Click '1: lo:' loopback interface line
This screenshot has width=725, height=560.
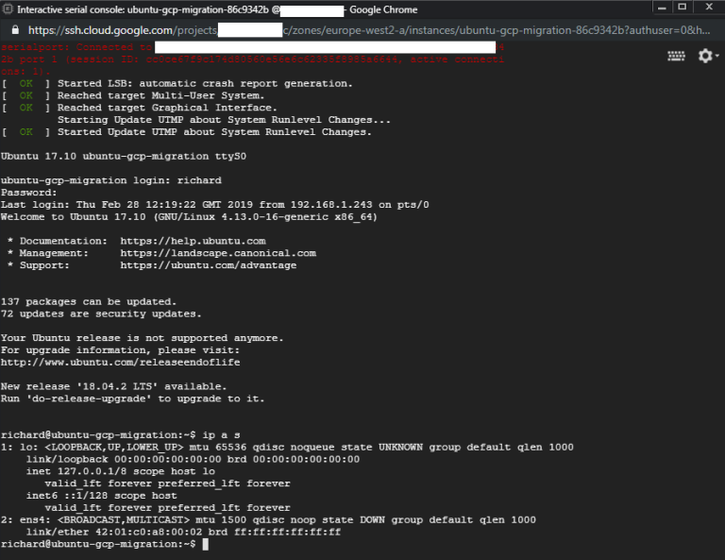287,447
